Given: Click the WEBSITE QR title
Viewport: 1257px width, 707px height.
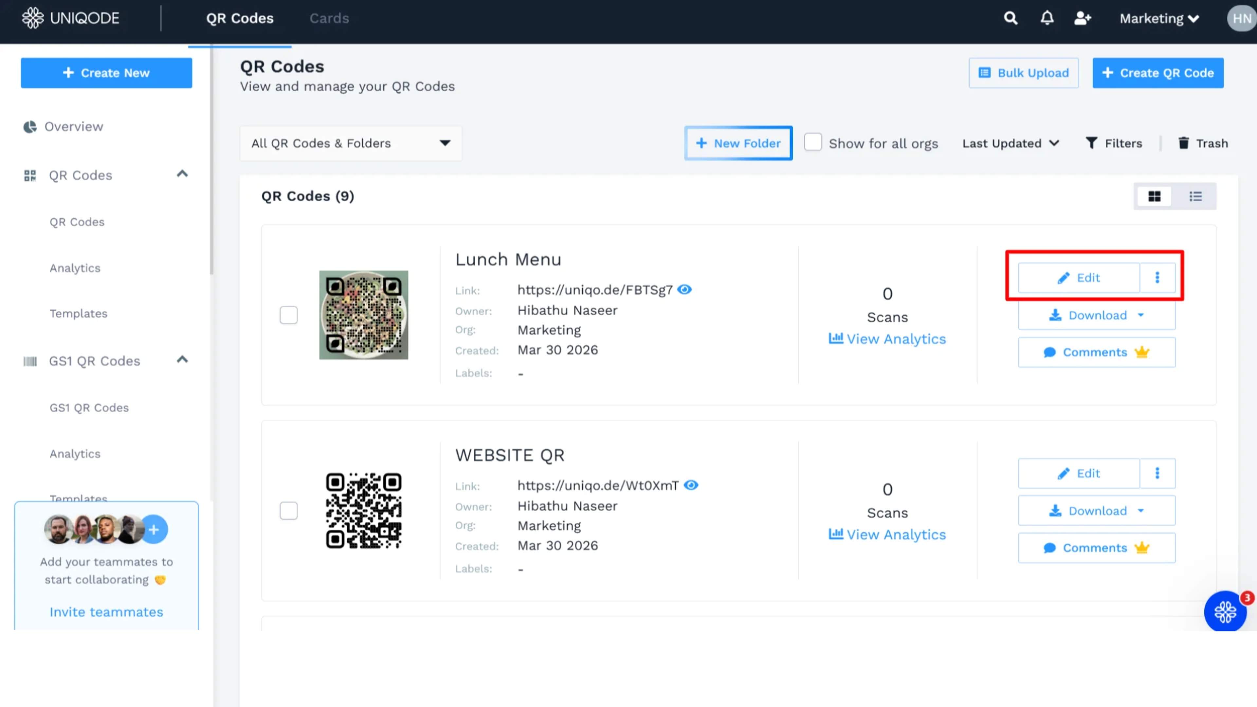Looking at the screenshot, I should coord(509,455).
